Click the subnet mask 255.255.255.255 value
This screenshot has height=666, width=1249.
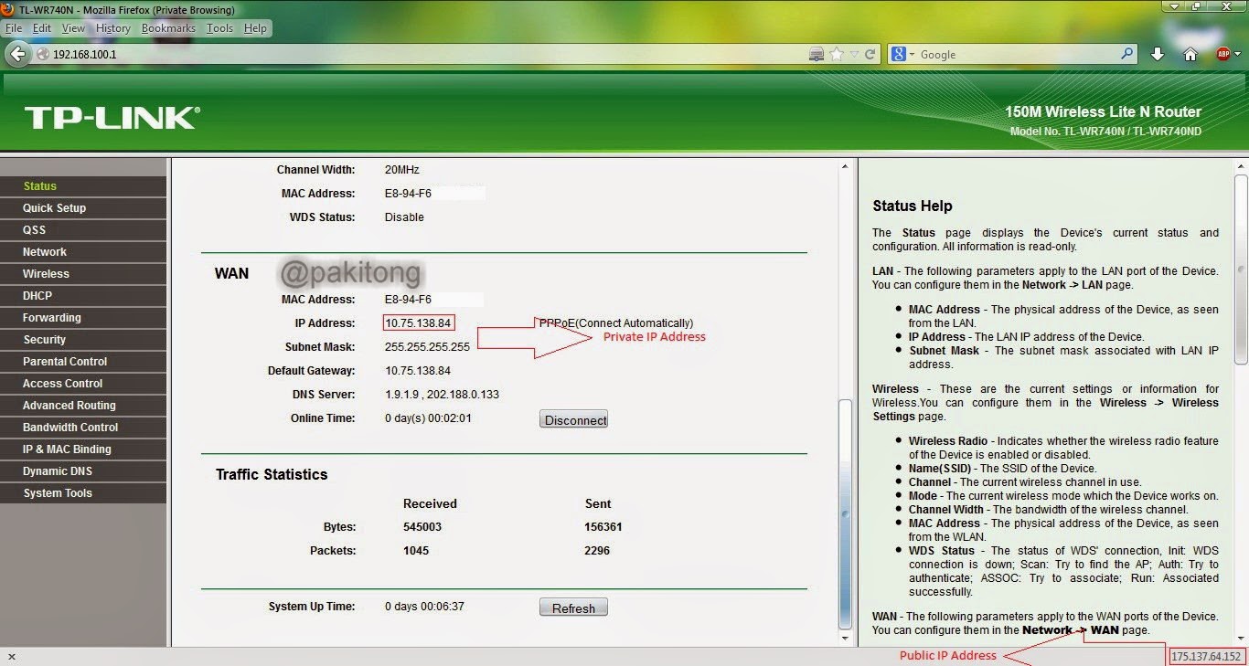pos(428,347)
